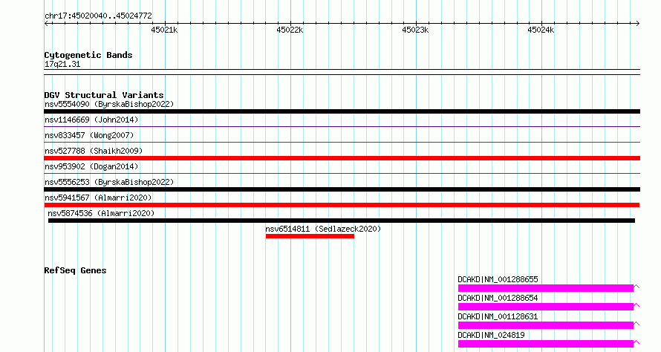Screen dimensions: 661x352
Task: Click the 17q21.31 band label
Action: (x=62, y=64)
